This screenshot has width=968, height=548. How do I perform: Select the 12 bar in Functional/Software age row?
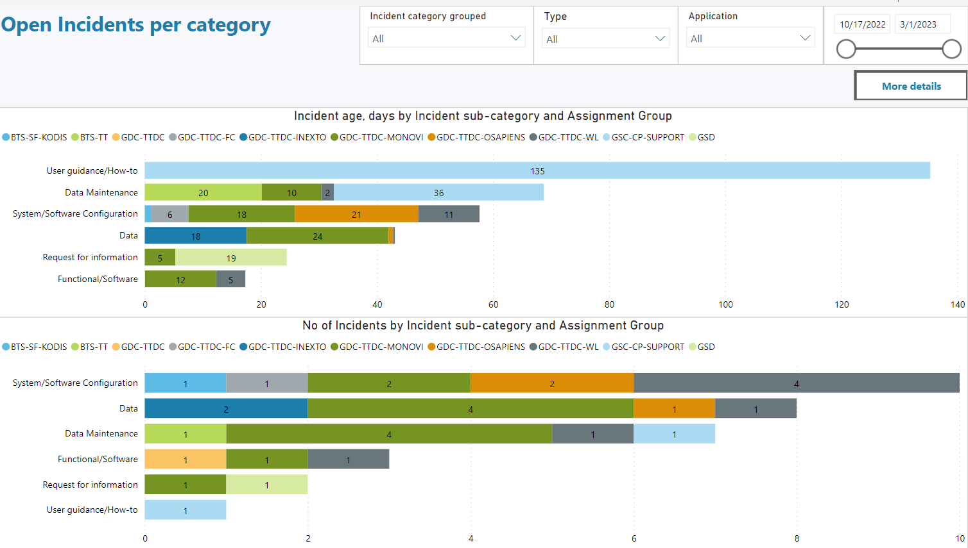click(180, 279)
